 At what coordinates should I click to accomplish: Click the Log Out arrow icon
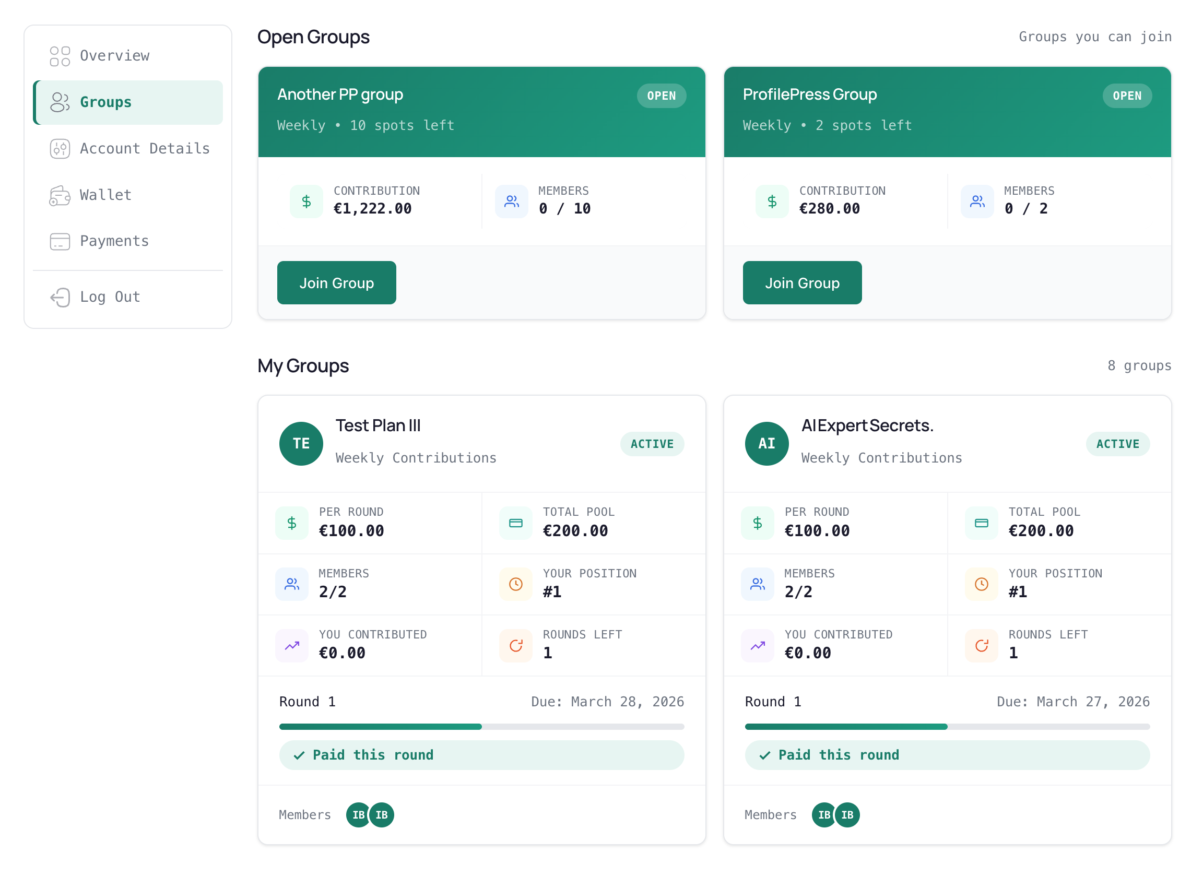(x=60, y=297)
